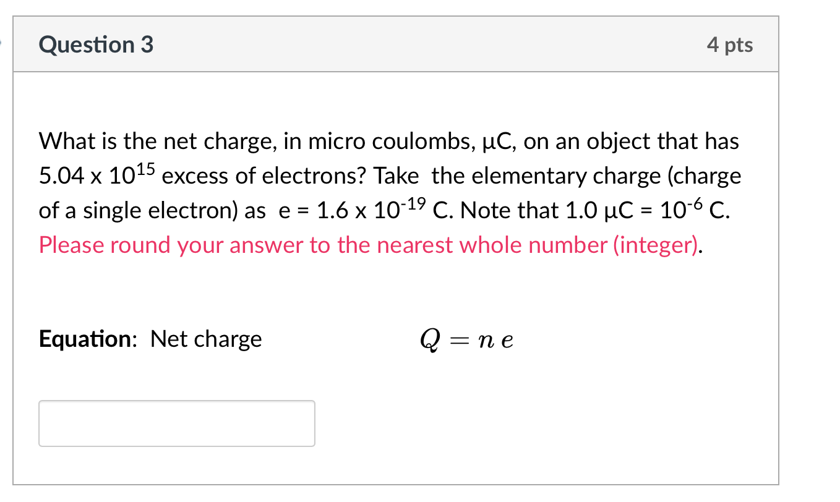Click the equation Q = n e
Viewport: 840px width, 502px height.
[x=466, y=339]
